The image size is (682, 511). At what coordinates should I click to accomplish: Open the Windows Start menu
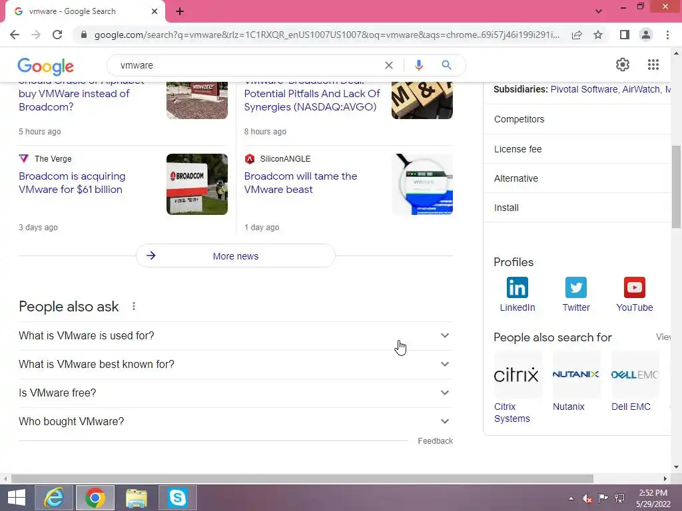17,498
